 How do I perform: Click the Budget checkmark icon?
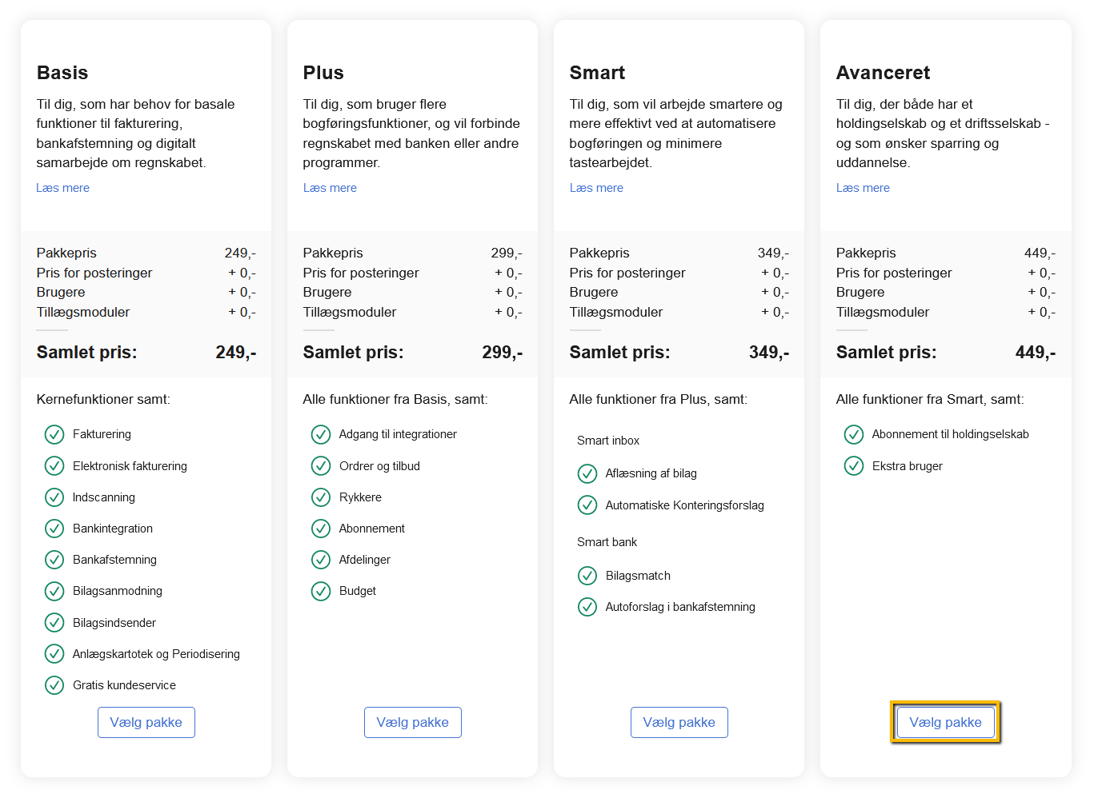pyautogui.click(x=320, y=591)
